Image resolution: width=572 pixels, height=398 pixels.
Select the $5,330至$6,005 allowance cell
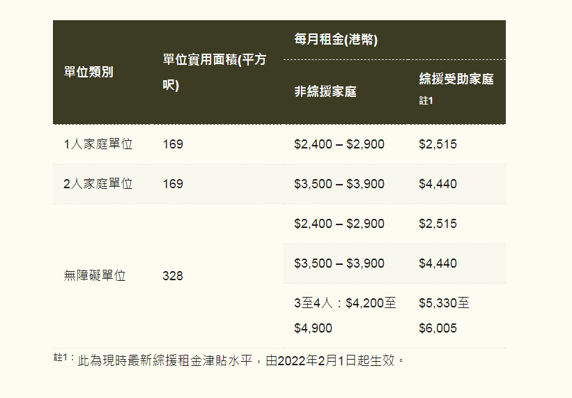point(444,316)
